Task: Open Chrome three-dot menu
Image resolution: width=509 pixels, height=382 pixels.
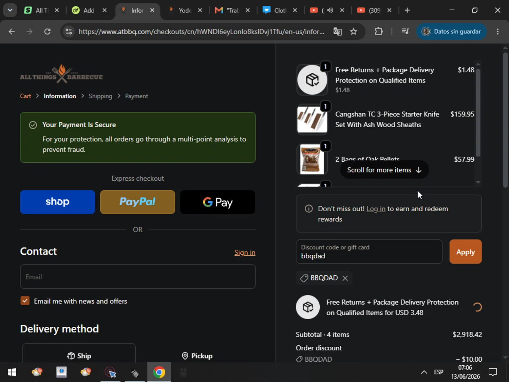Action: pyautogui.click(x=497, y=32)
